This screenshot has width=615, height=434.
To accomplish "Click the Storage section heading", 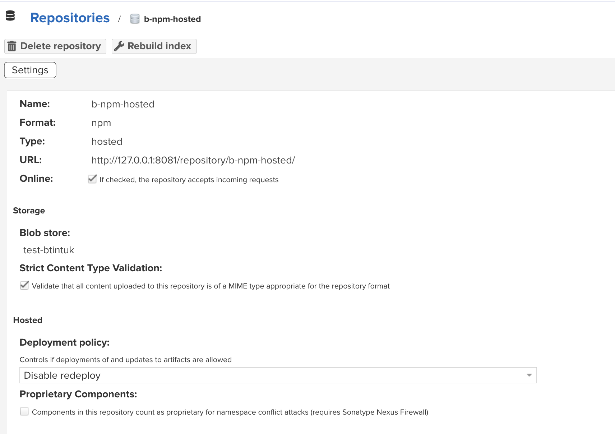I will coord(29,211).
